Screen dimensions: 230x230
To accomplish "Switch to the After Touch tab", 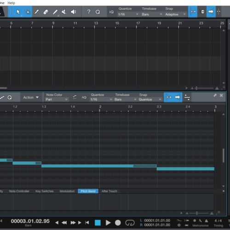I will tap(109, 191).
